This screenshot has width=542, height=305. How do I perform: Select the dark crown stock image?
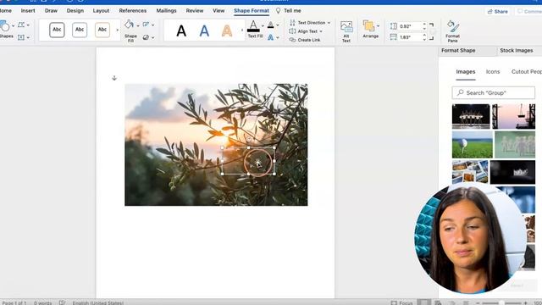(512, 172)
